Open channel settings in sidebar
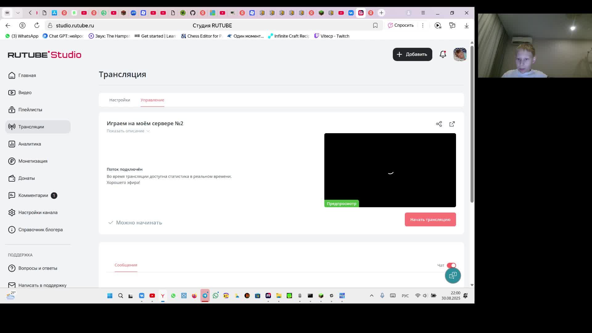Viewport: 592px width, 333px height. coord(38,212)
